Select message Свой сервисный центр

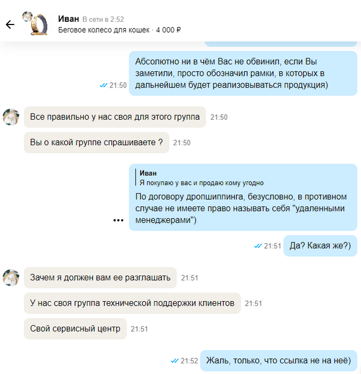coord(75,329)
